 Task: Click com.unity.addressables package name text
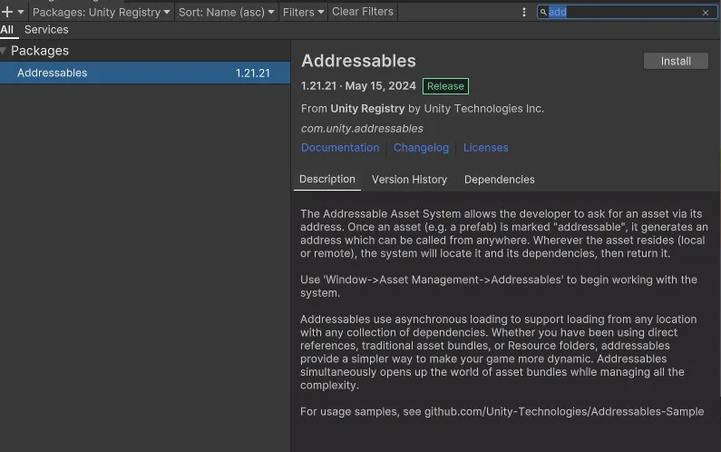pos(362,128)
